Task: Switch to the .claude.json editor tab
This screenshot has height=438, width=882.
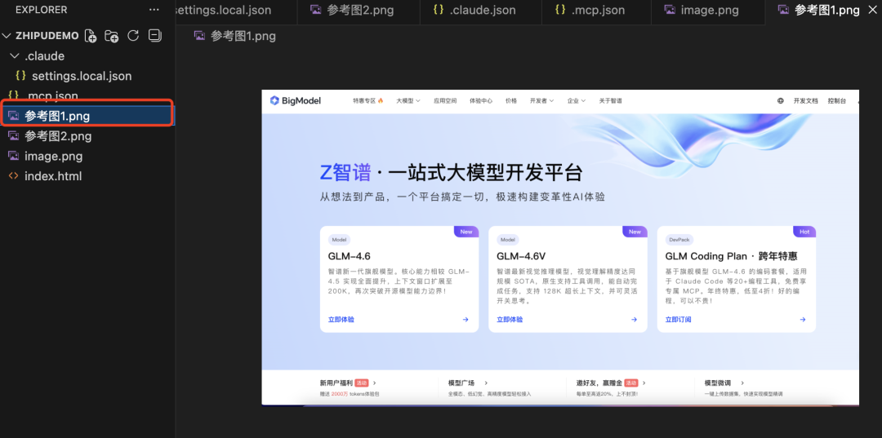Action: (x=481, y=10)
